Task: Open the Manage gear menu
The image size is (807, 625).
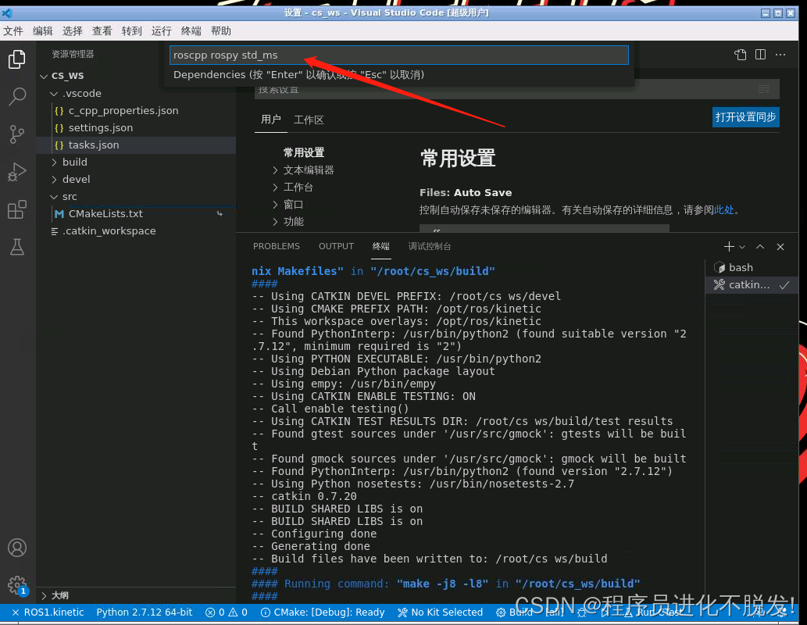Action: click(17, 585)
